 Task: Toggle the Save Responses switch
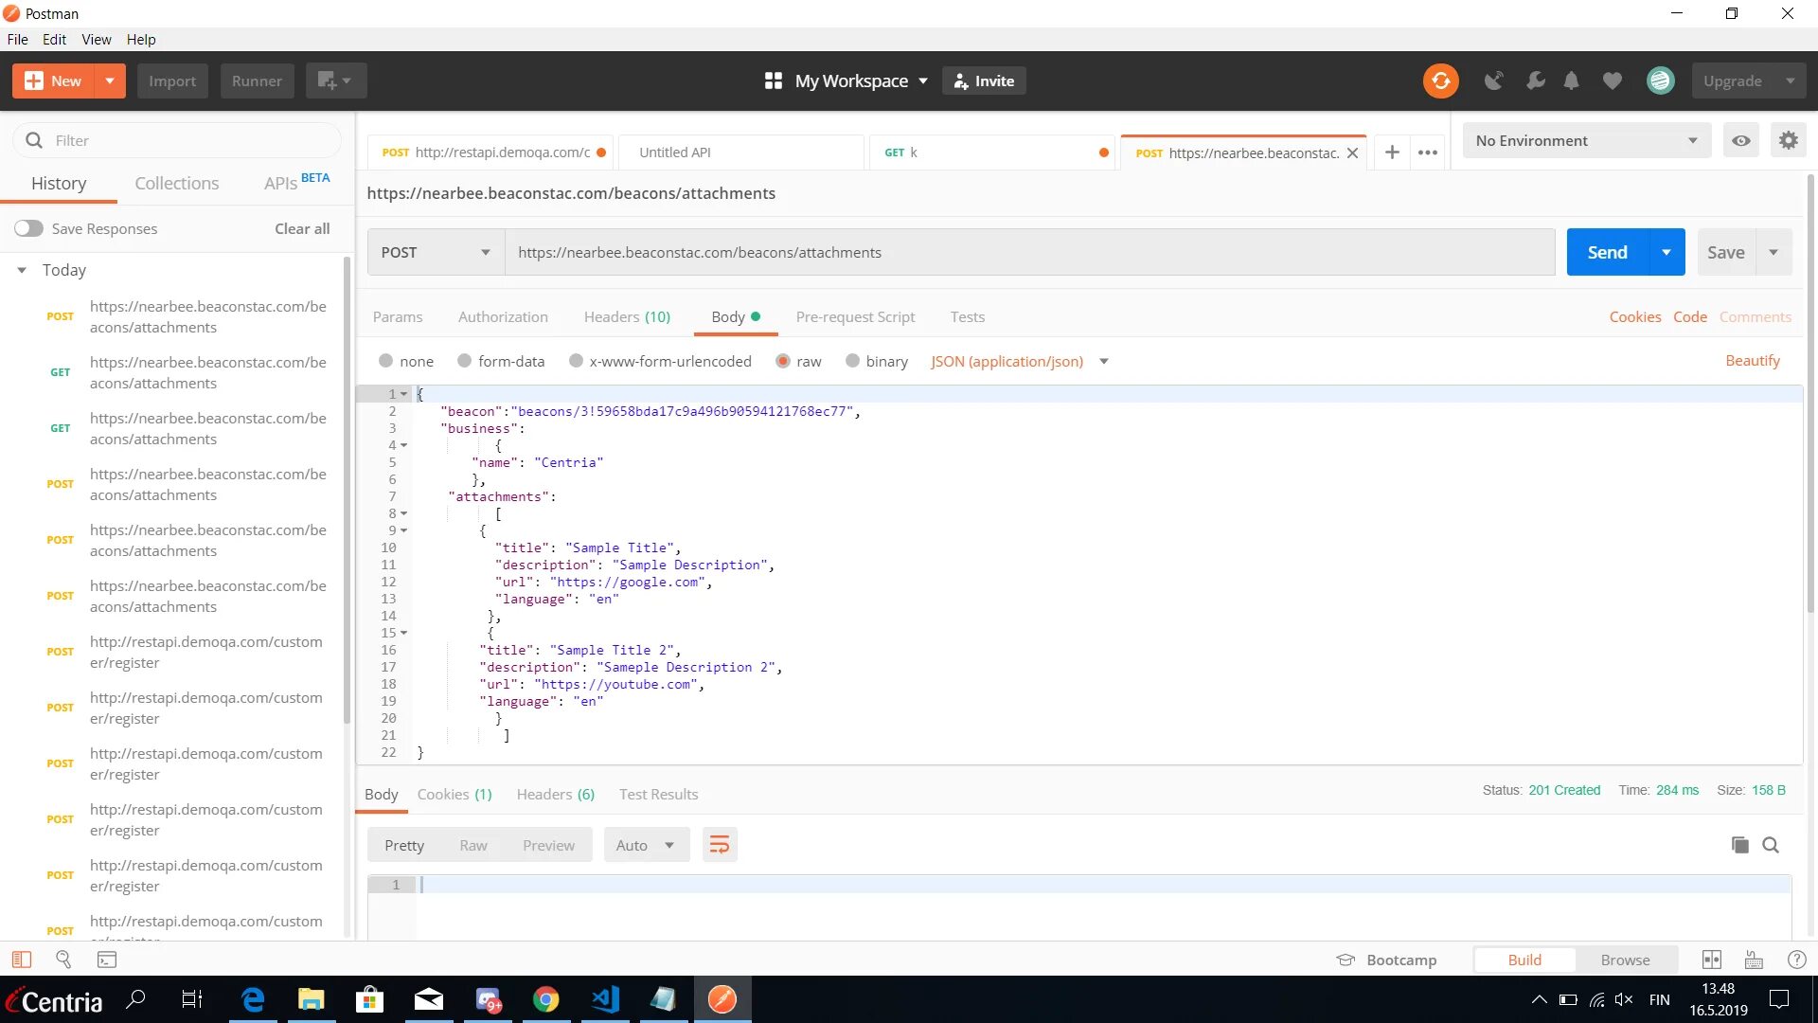coord(28,228)
